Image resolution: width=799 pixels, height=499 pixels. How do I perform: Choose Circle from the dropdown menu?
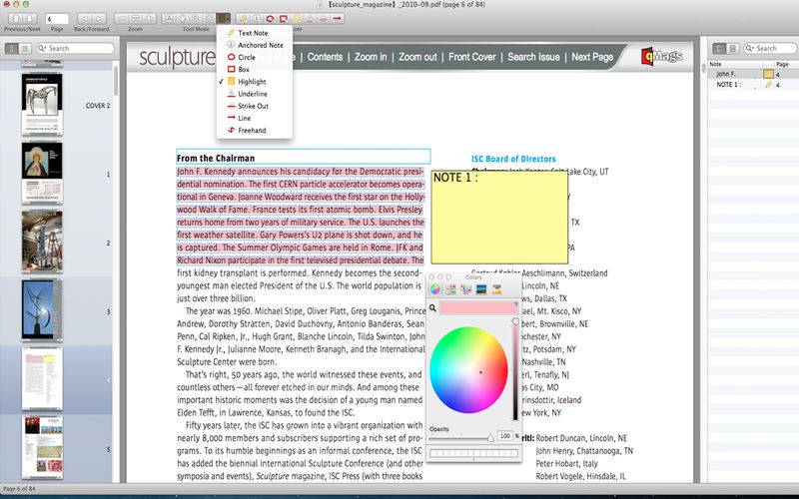(x=255, y=57)
